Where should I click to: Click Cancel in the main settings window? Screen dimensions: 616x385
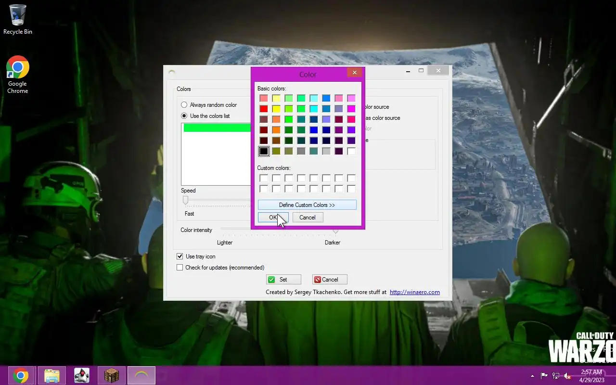330,280
